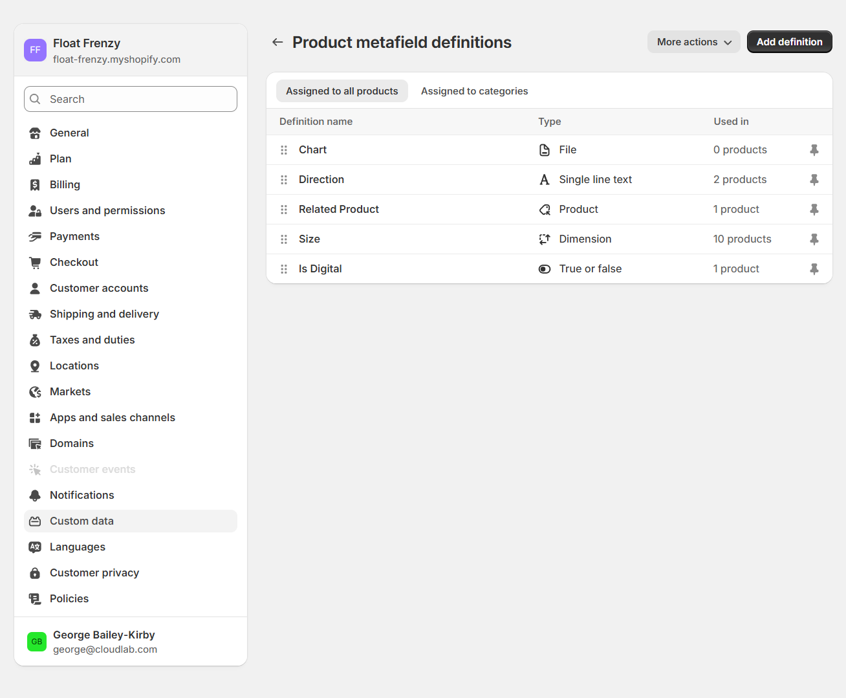Viewport: 846px width, 698px height.
Task: Select the Assigned to all products tab
Action: (342, 91)
